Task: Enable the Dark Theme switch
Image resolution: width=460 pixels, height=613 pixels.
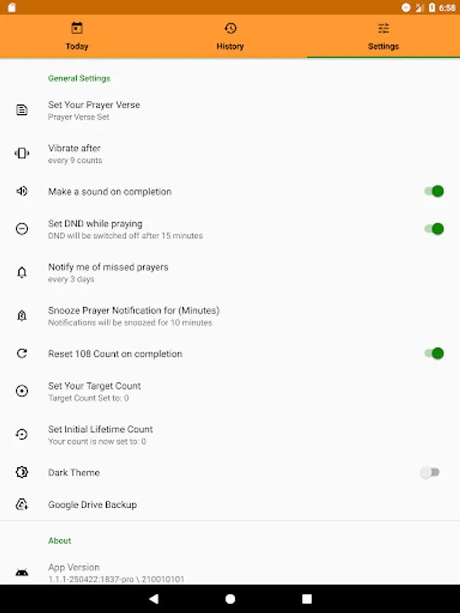Action: pos(429,472)
